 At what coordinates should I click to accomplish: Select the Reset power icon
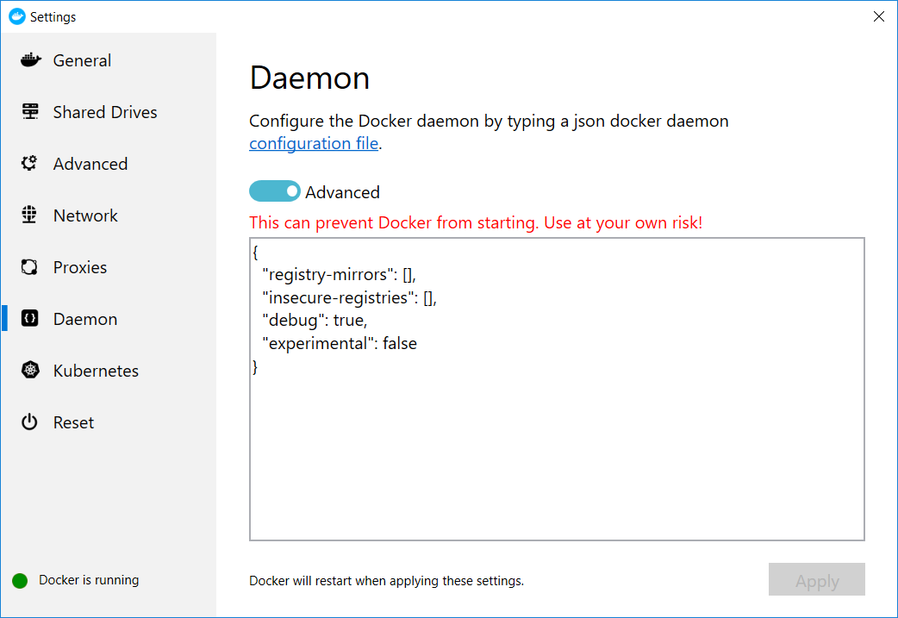coord(29,421)
